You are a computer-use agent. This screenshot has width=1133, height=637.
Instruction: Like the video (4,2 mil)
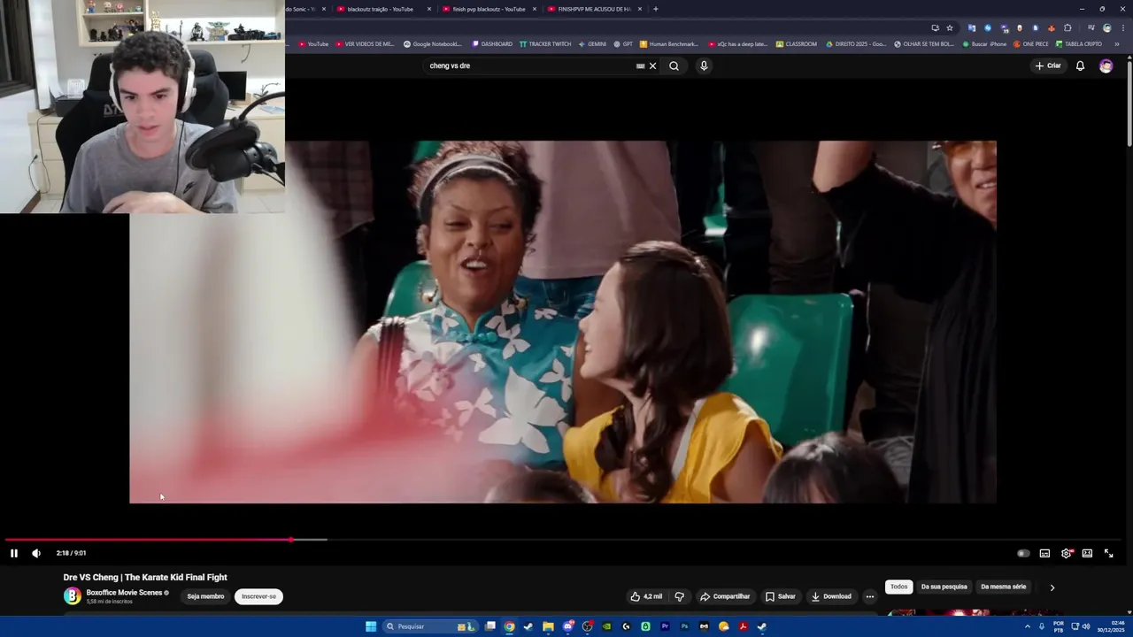click(646, 596)
